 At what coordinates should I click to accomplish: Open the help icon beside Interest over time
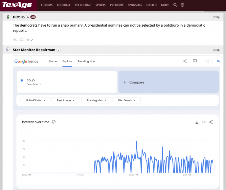tap(54, 122)
